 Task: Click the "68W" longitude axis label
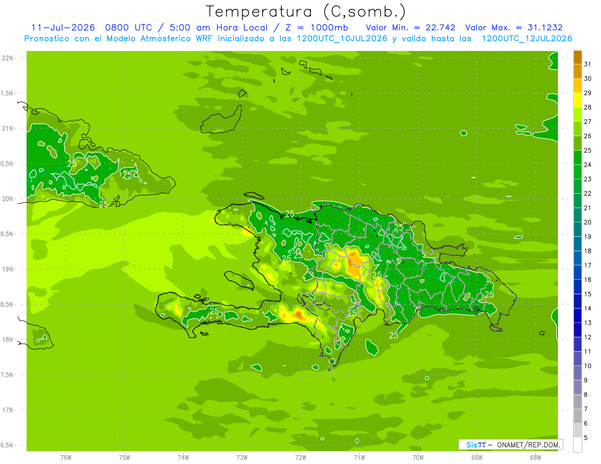pyautogui.click(x=535, y=457)
